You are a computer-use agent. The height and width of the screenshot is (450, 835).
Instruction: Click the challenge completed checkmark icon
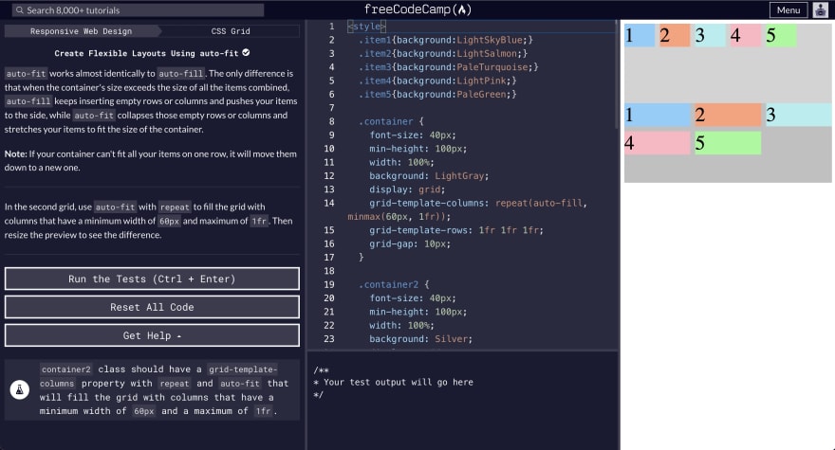pyautogui.click(x=246, y=53)
